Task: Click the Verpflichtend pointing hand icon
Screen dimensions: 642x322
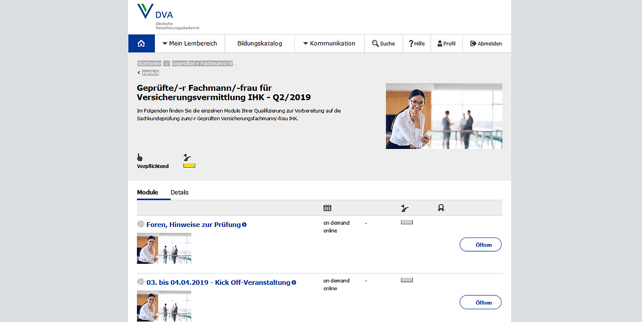Action: pyautogui.click(x=140, y=157)
